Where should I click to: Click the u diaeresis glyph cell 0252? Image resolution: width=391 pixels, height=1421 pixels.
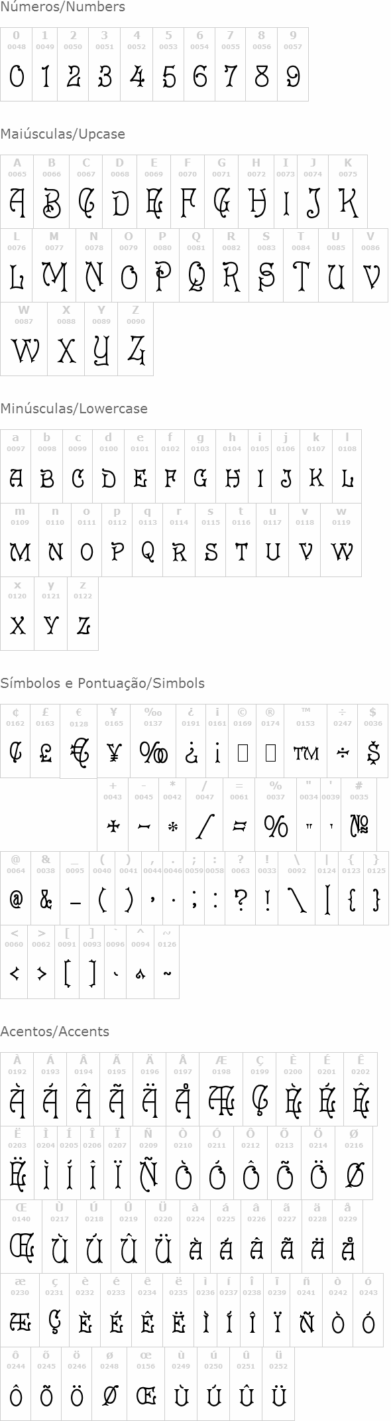(x=278, y=1384)
